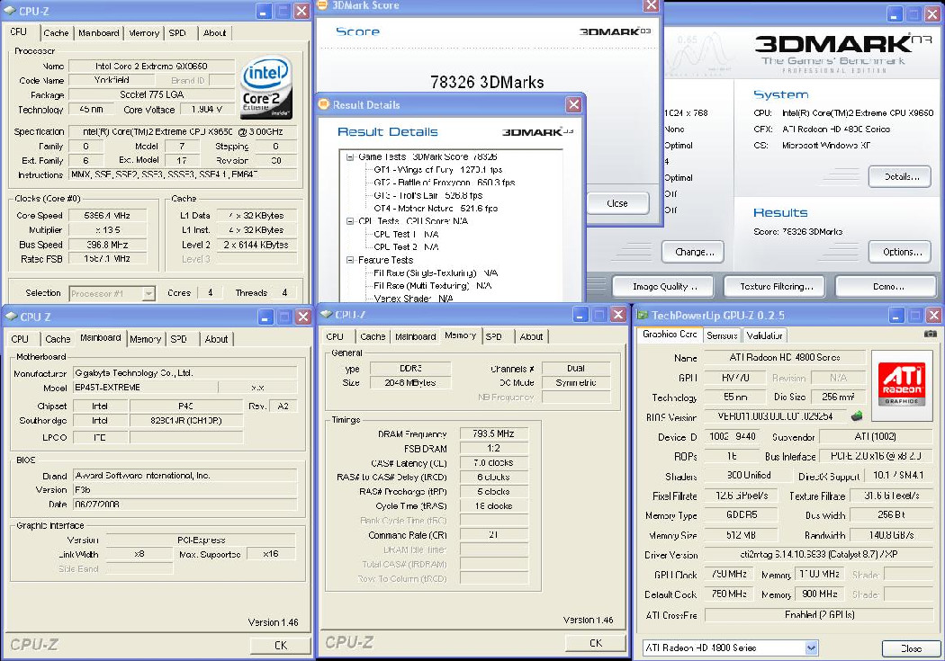Click the Intel Core 2 Extreme logo

[266, 87]
